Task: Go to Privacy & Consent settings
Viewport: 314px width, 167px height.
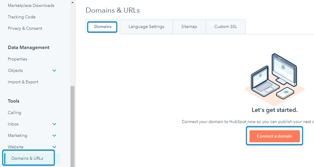Action: click(x=25, y=29)
